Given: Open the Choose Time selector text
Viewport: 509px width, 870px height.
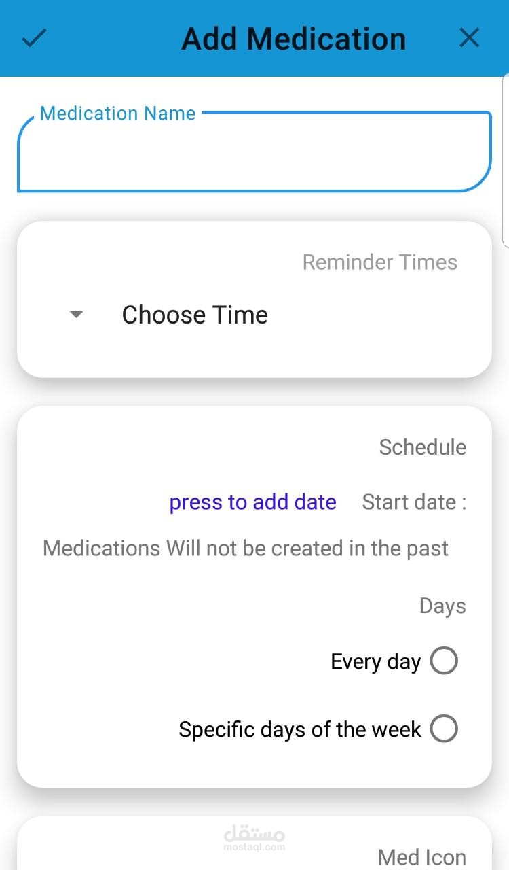Looking at the screenshot, I should [195, 315].
